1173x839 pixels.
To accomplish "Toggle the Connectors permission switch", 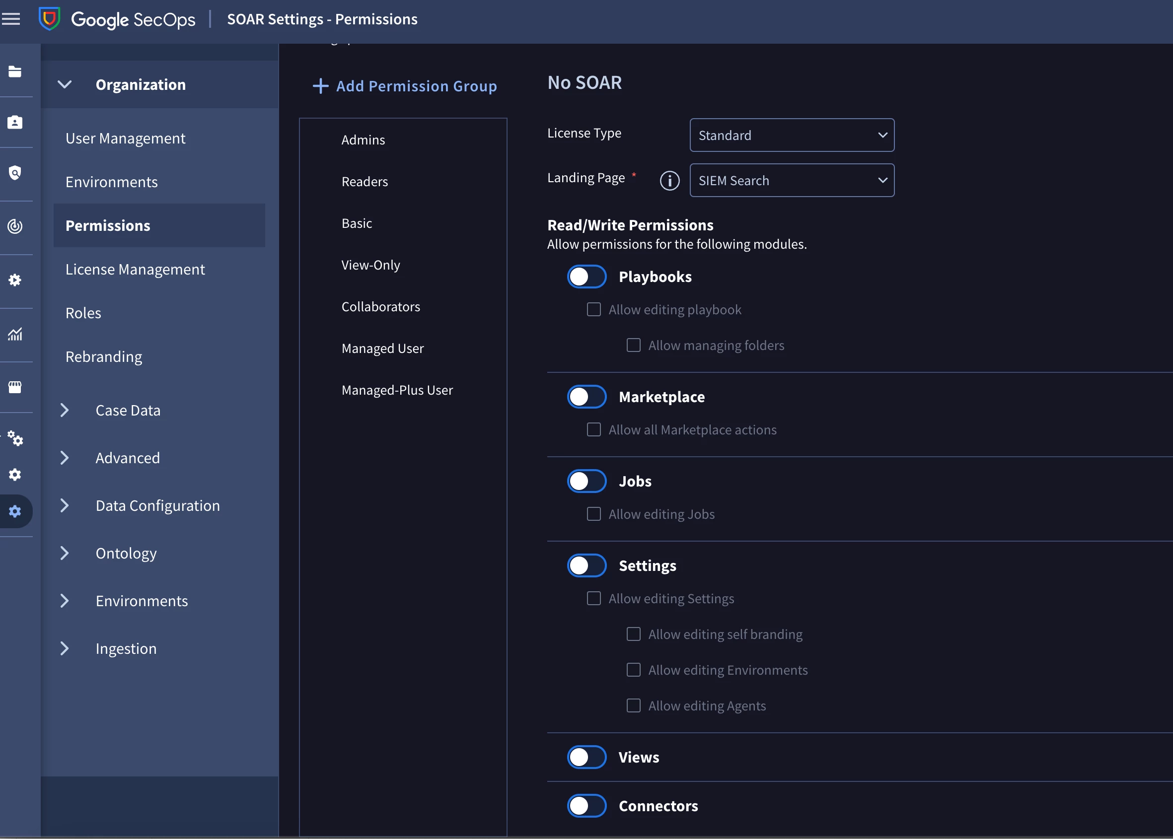I will pos(586,805).
